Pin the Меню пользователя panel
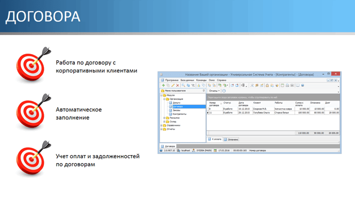Image resolution: width=355 pixels, height=199 pixels. click(204, 91)
